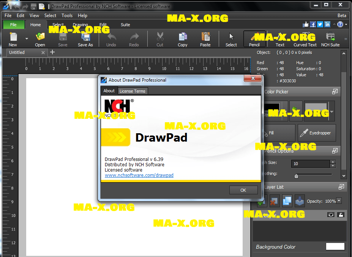Add a new document tab with plus

click(52, 52)
